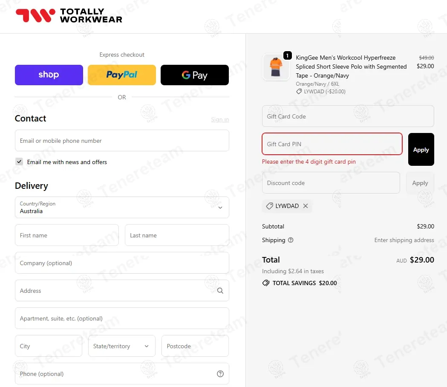Select Google Pay express checkout

tap(195, 75)
